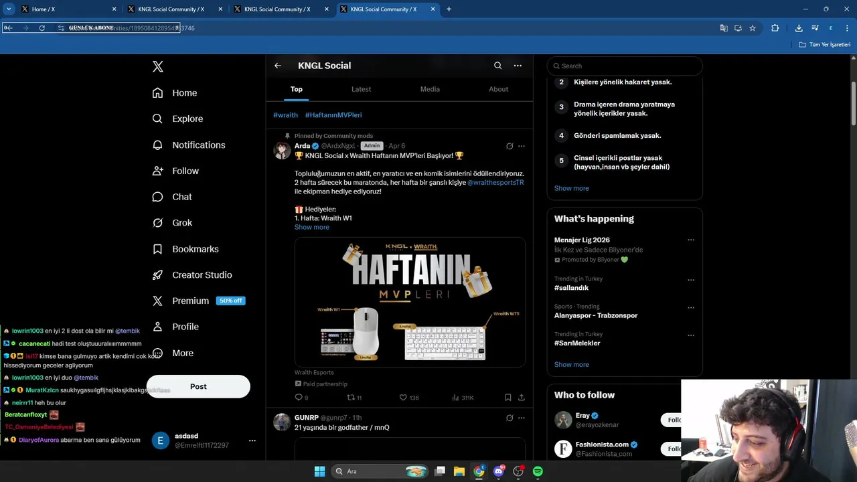Open the Haftanın MVPleri image

pyautogui.click(x=410, y=302)
